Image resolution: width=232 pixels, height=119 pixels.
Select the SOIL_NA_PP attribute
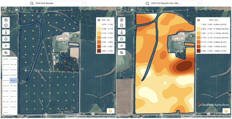coord(6,81)
